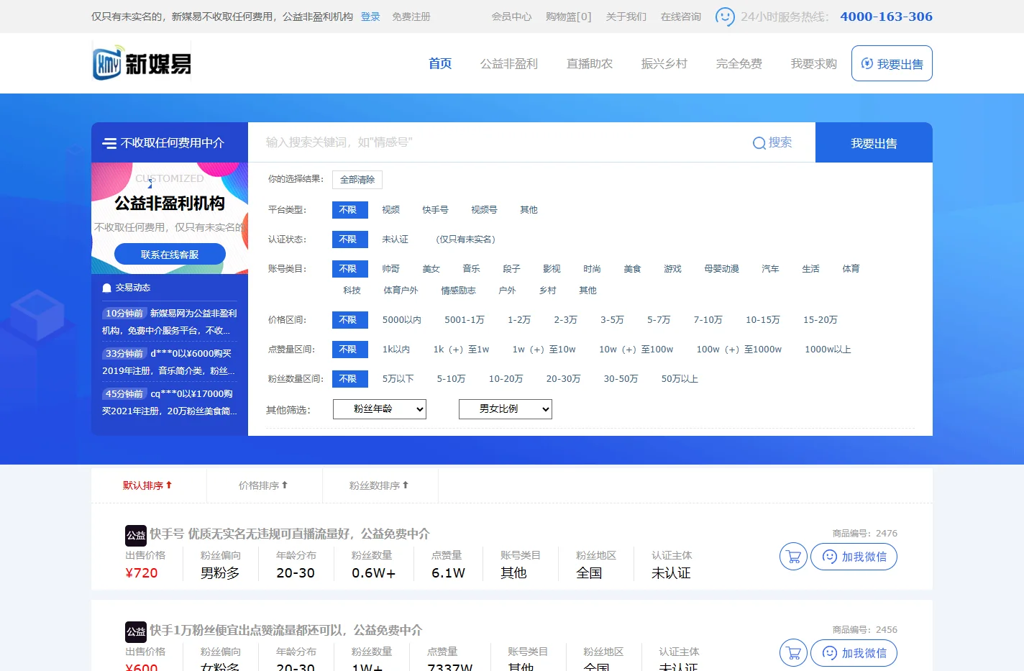The width and height of the screenshot is (1024, 671).
Task: Click 加我微信 for listing 2476
Action: point(854,557)
